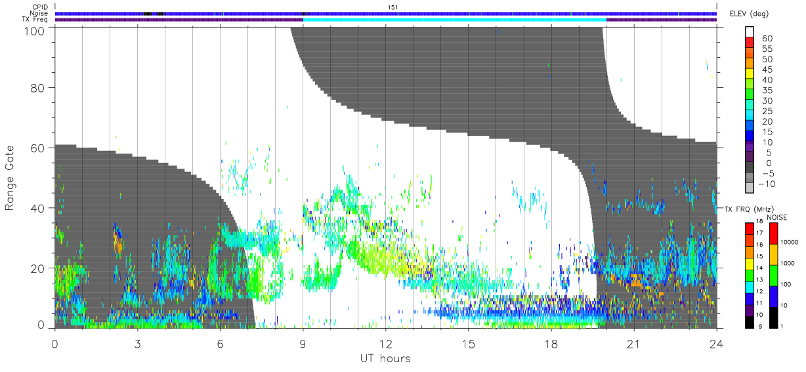The image size is (806, 372).
Task: Click the '-5' label on ELEV color bar
Action: point(767,173)
